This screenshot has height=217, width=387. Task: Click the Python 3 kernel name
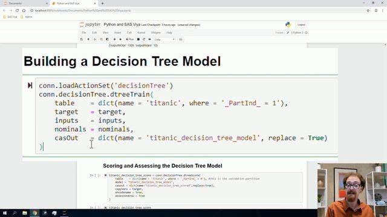click(298, 33)
